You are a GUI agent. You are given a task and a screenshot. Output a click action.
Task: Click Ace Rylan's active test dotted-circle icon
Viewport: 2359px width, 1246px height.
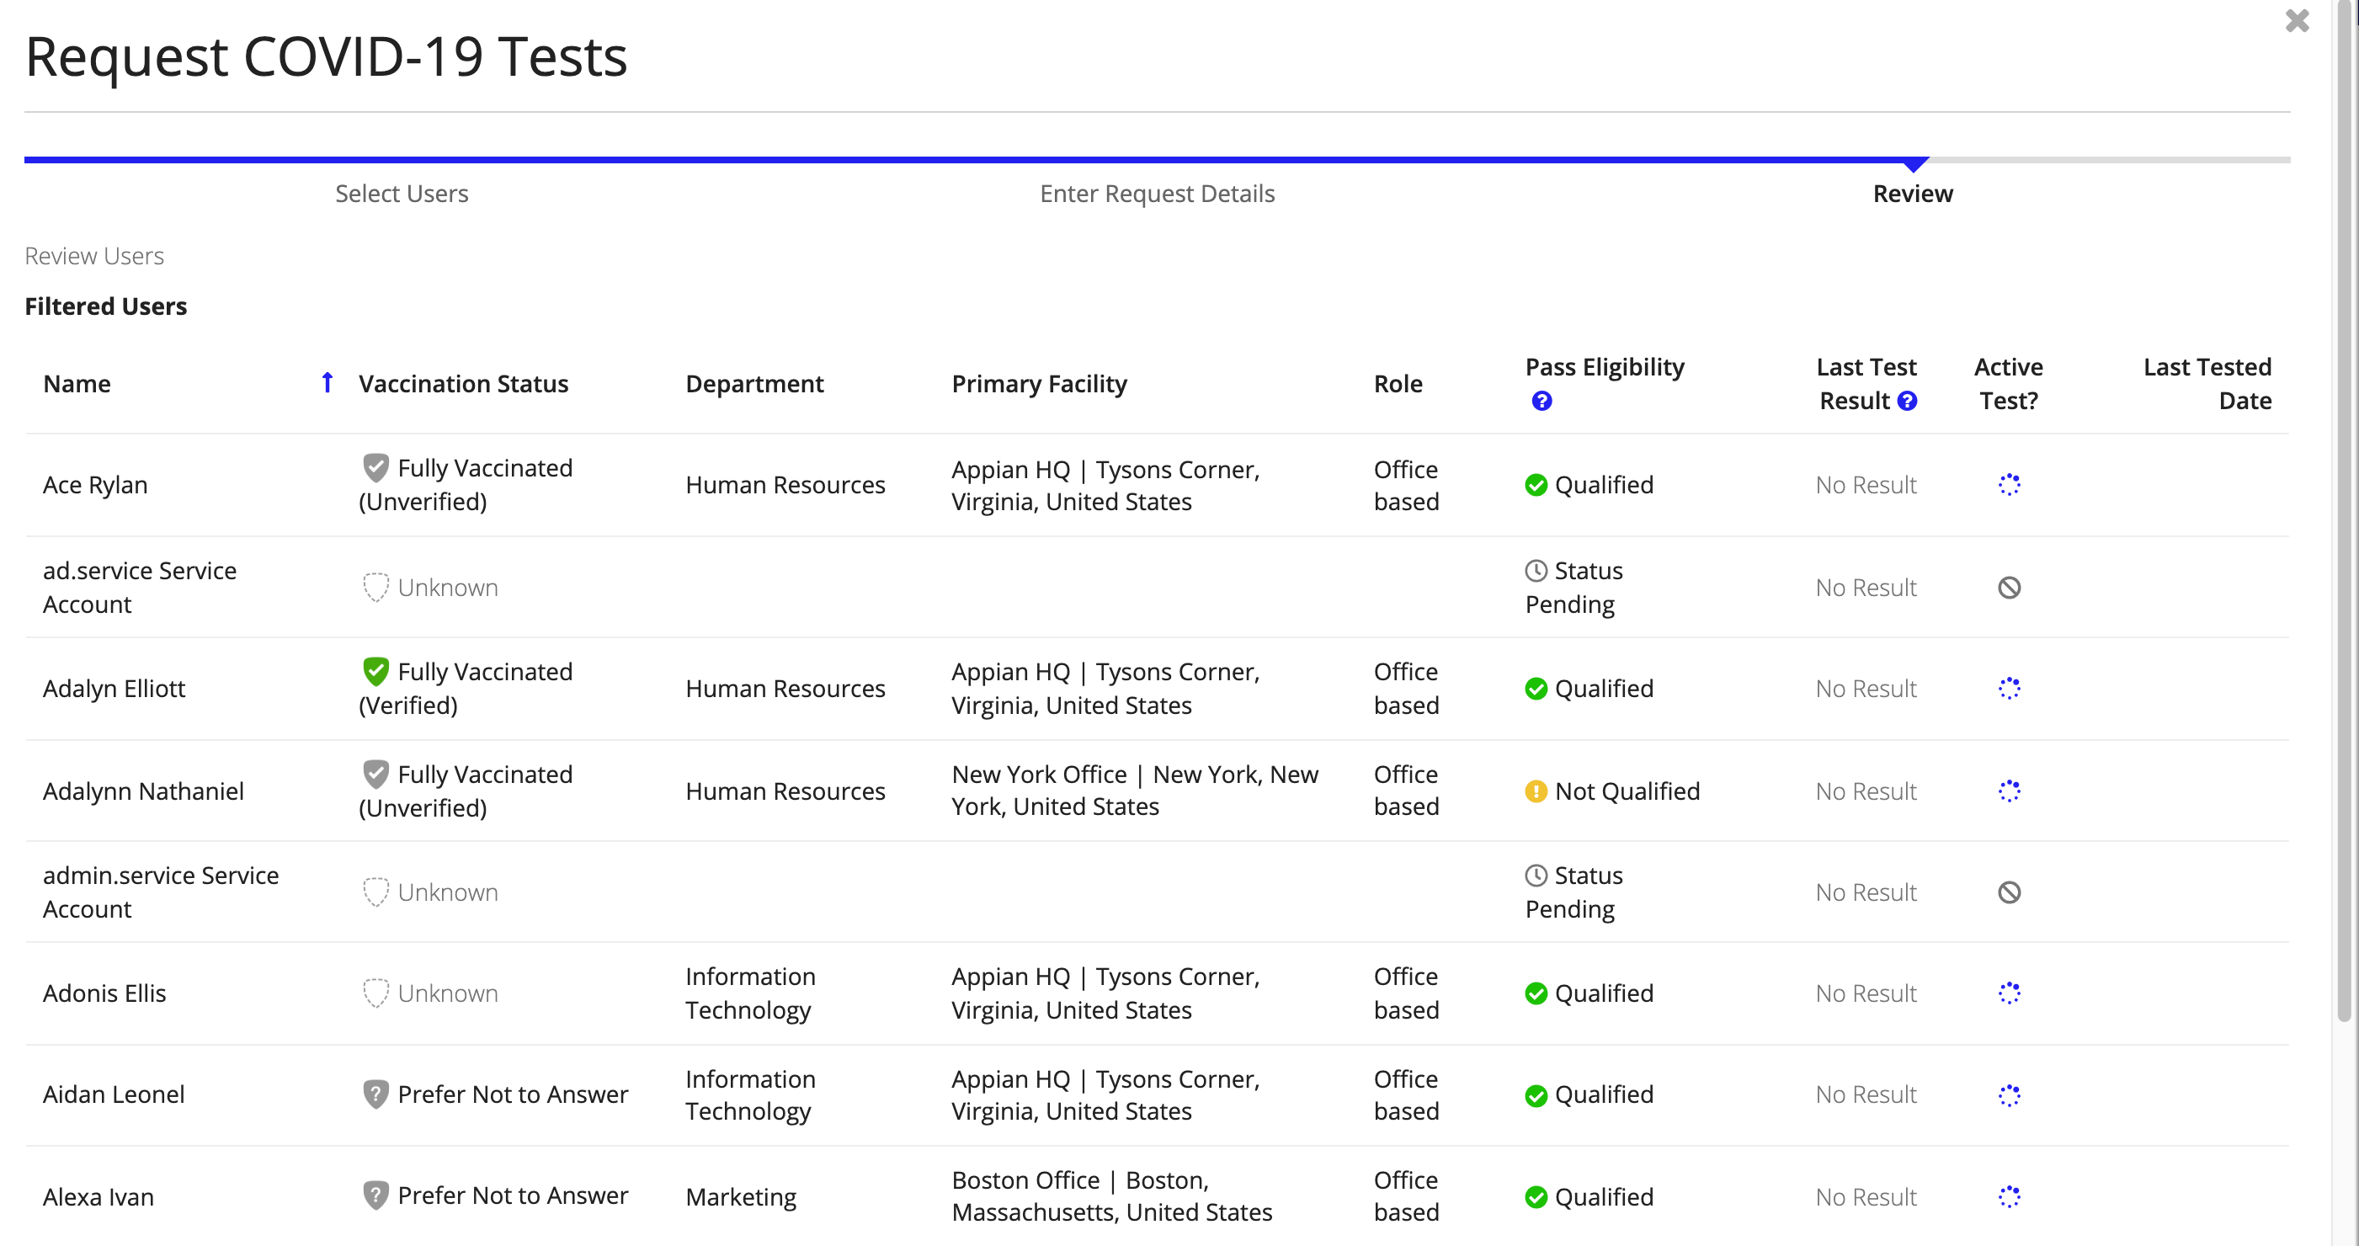click(2008, 484)
